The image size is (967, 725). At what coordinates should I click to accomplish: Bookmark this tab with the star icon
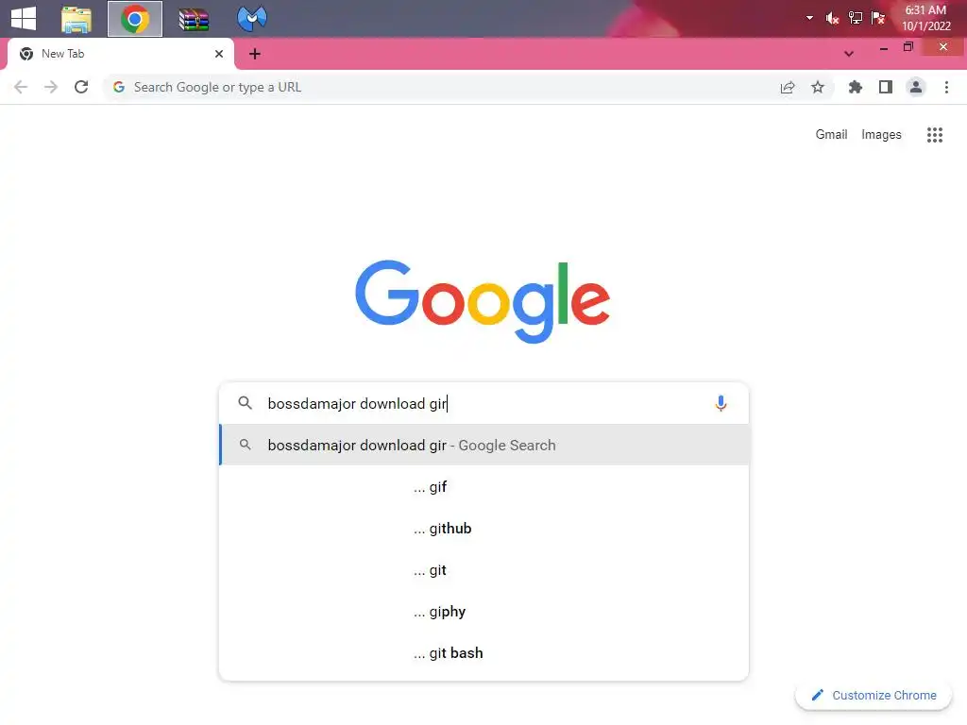point(817,87)
